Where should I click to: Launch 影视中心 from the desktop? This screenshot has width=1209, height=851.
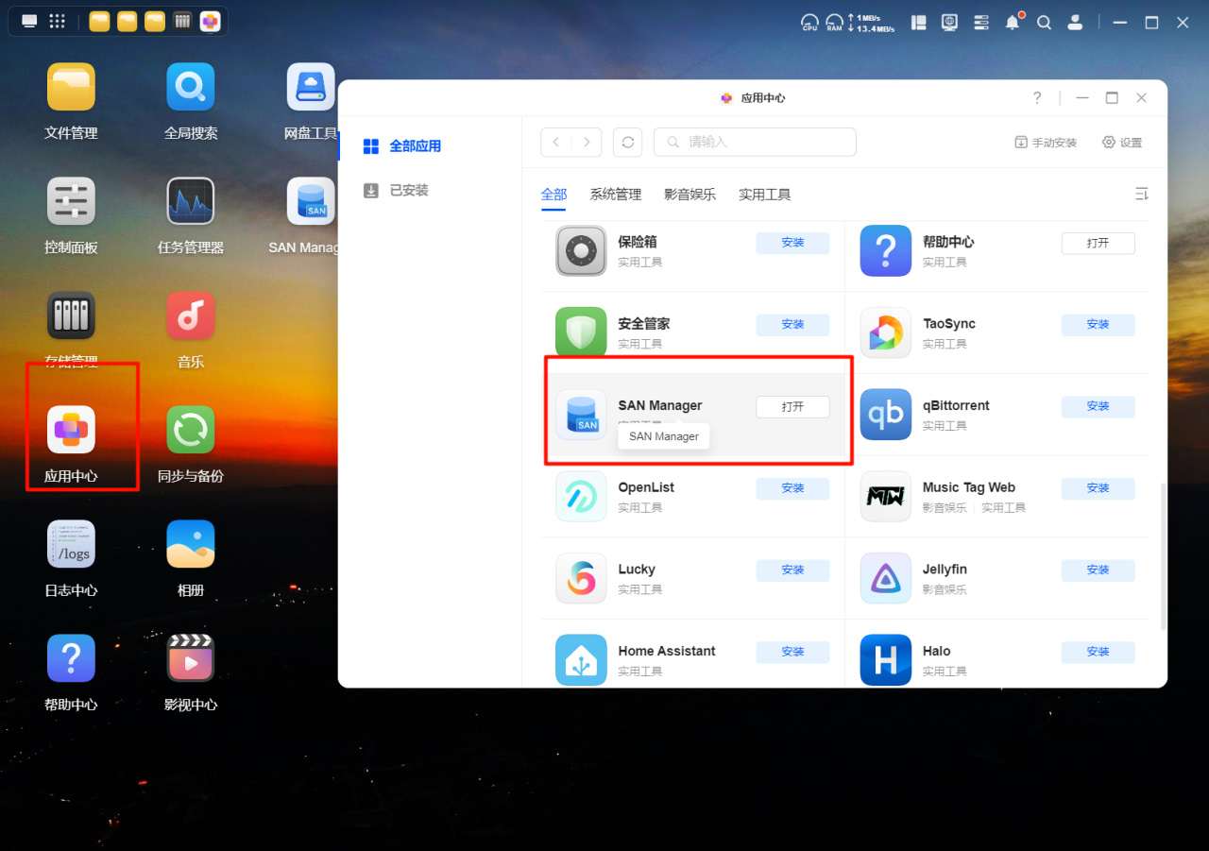[x=191, y=658]
